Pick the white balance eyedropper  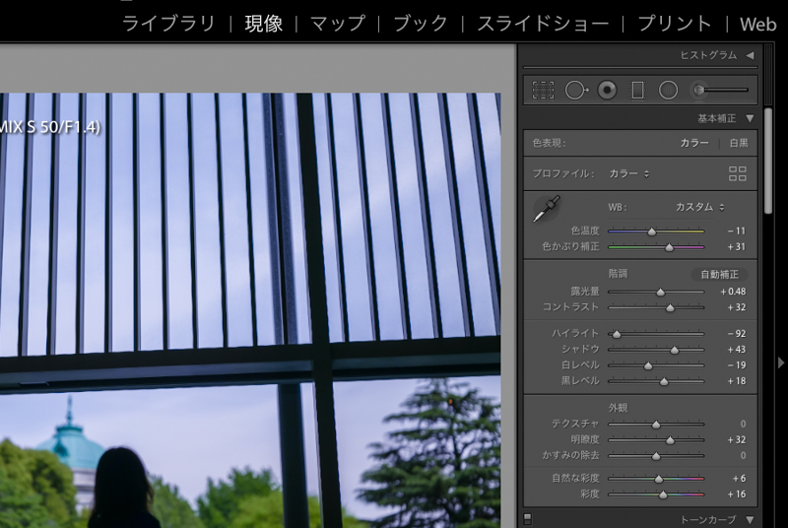(x=547, y=209)
